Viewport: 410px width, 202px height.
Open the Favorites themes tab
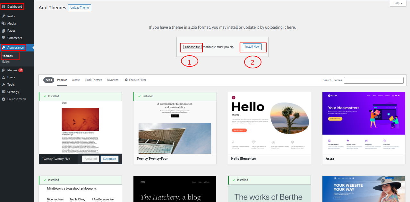click(113, 80)
